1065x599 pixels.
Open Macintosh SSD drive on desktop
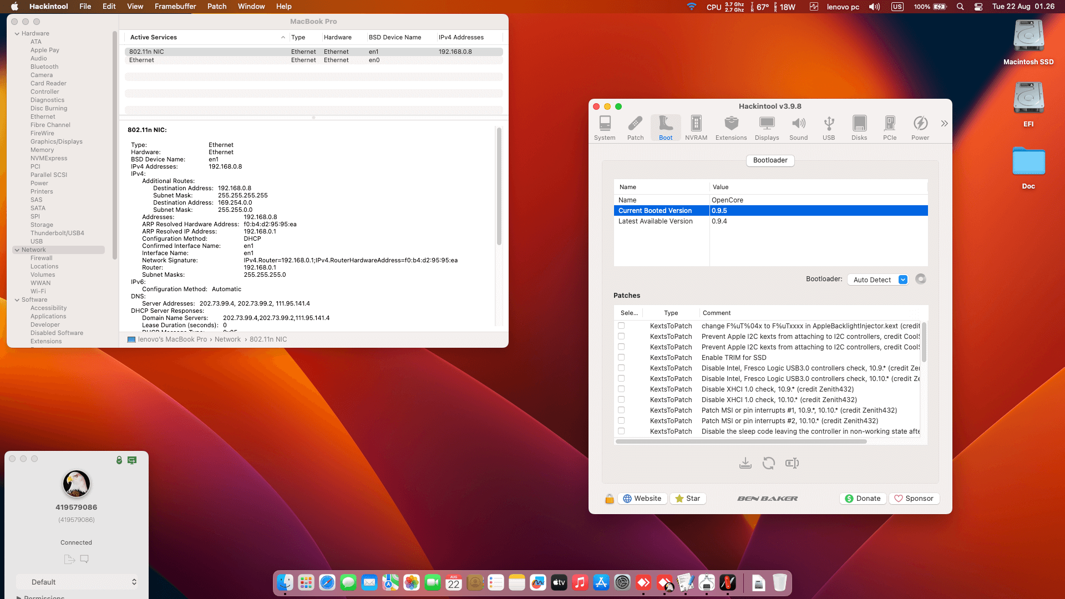coord(1028,42)
